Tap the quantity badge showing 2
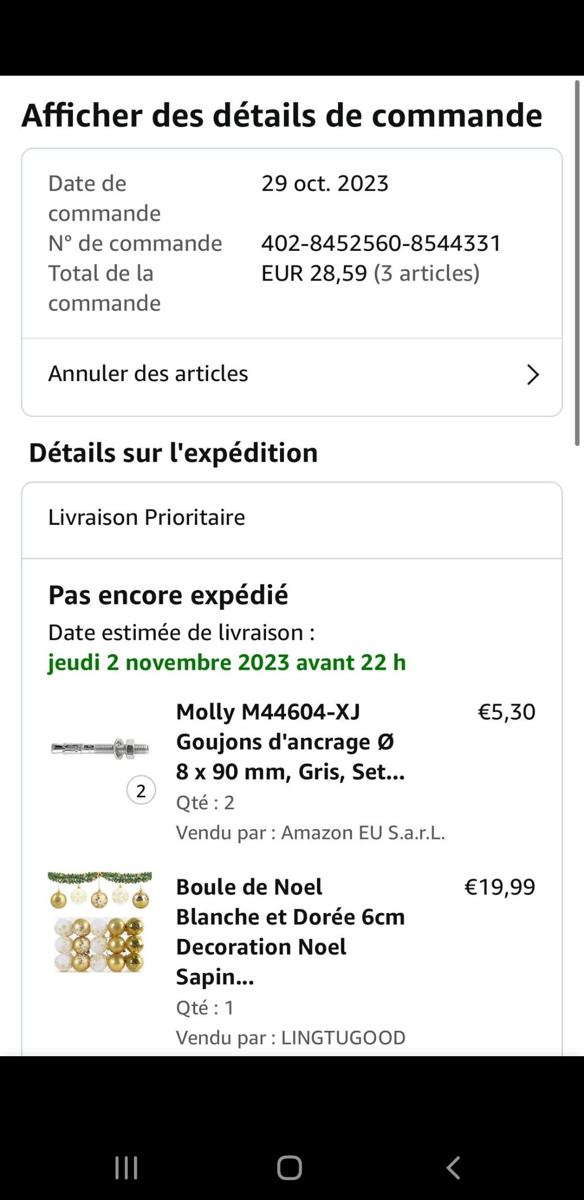Image resolution: width=584 pixels, height=1200 pixels. tap(141, 791)
